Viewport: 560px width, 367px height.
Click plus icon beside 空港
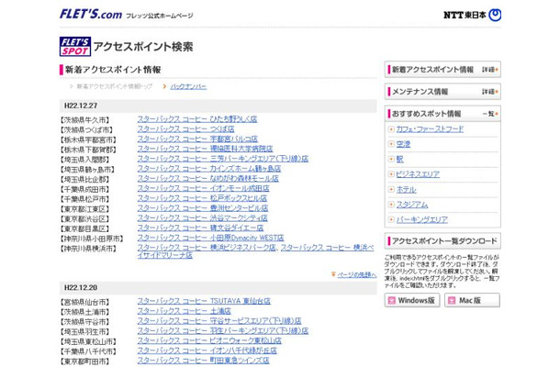391,144
